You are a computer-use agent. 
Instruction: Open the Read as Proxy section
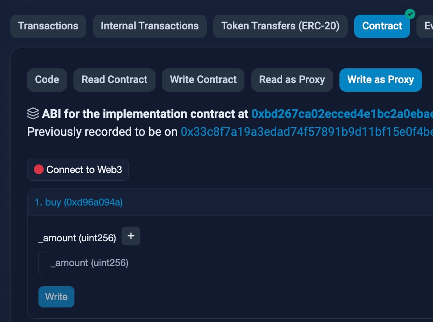tap(292, 80)
